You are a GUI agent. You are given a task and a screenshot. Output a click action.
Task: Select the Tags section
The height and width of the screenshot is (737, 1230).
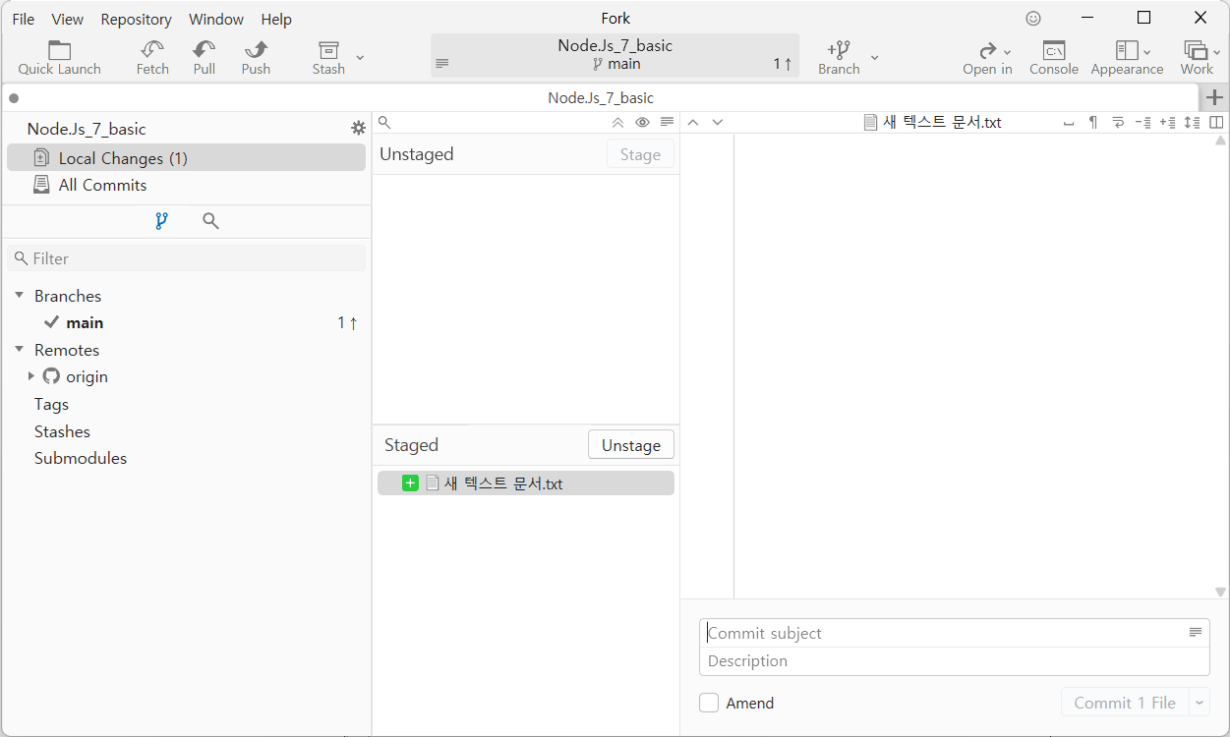pyautogui.click(x=51, y=404)
